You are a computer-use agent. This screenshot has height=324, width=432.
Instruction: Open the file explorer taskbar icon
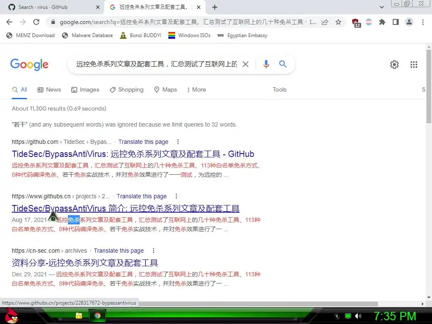(79, 316)
